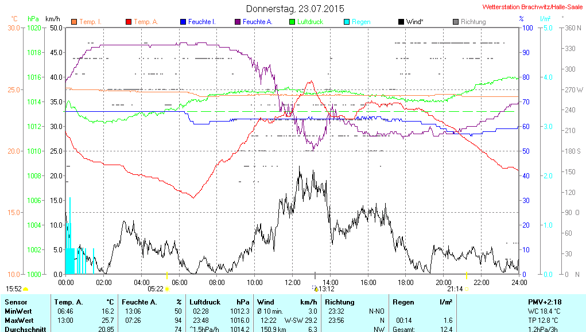Click the PMV+2:18 value in table
Image resolution: width=586 pixels, height=332 pixels.
[545, 302]
